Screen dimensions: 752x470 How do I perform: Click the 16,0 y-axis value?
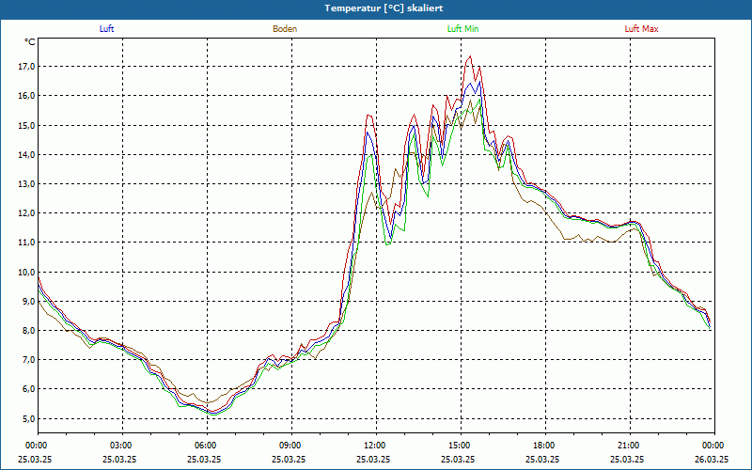pyautogui.click(x=26, y=96)
